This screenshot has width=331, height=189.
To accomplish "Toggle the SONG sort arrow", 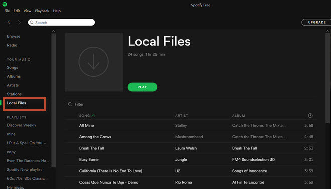I will coord(93,116).
